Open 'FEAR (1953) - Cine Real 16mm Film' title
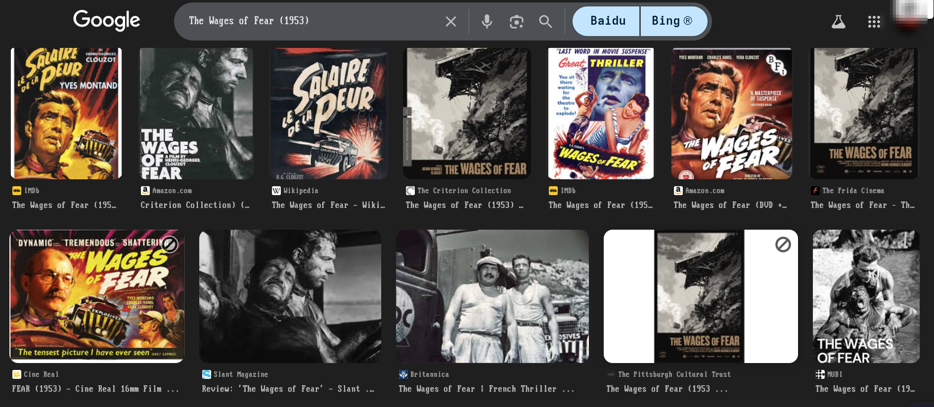Viewport: 934px width, 407px height. [x=95, y=389]
